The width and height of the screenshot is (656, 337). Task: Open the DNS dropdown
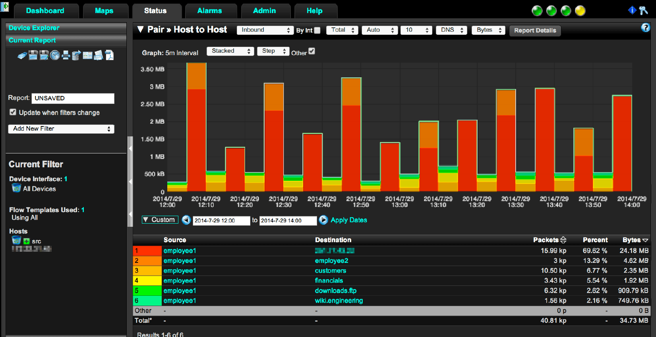coord(451,30)
